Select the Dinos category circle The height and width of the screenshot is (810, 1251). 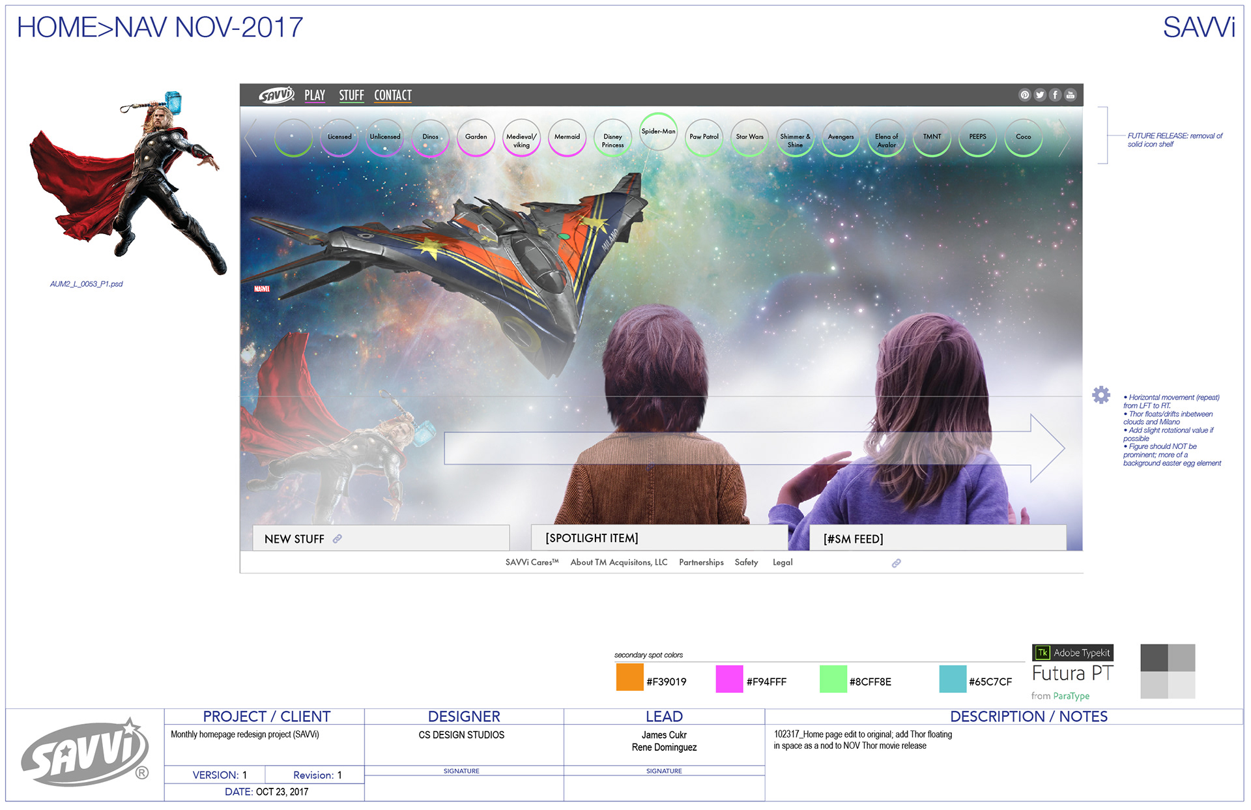431,137
